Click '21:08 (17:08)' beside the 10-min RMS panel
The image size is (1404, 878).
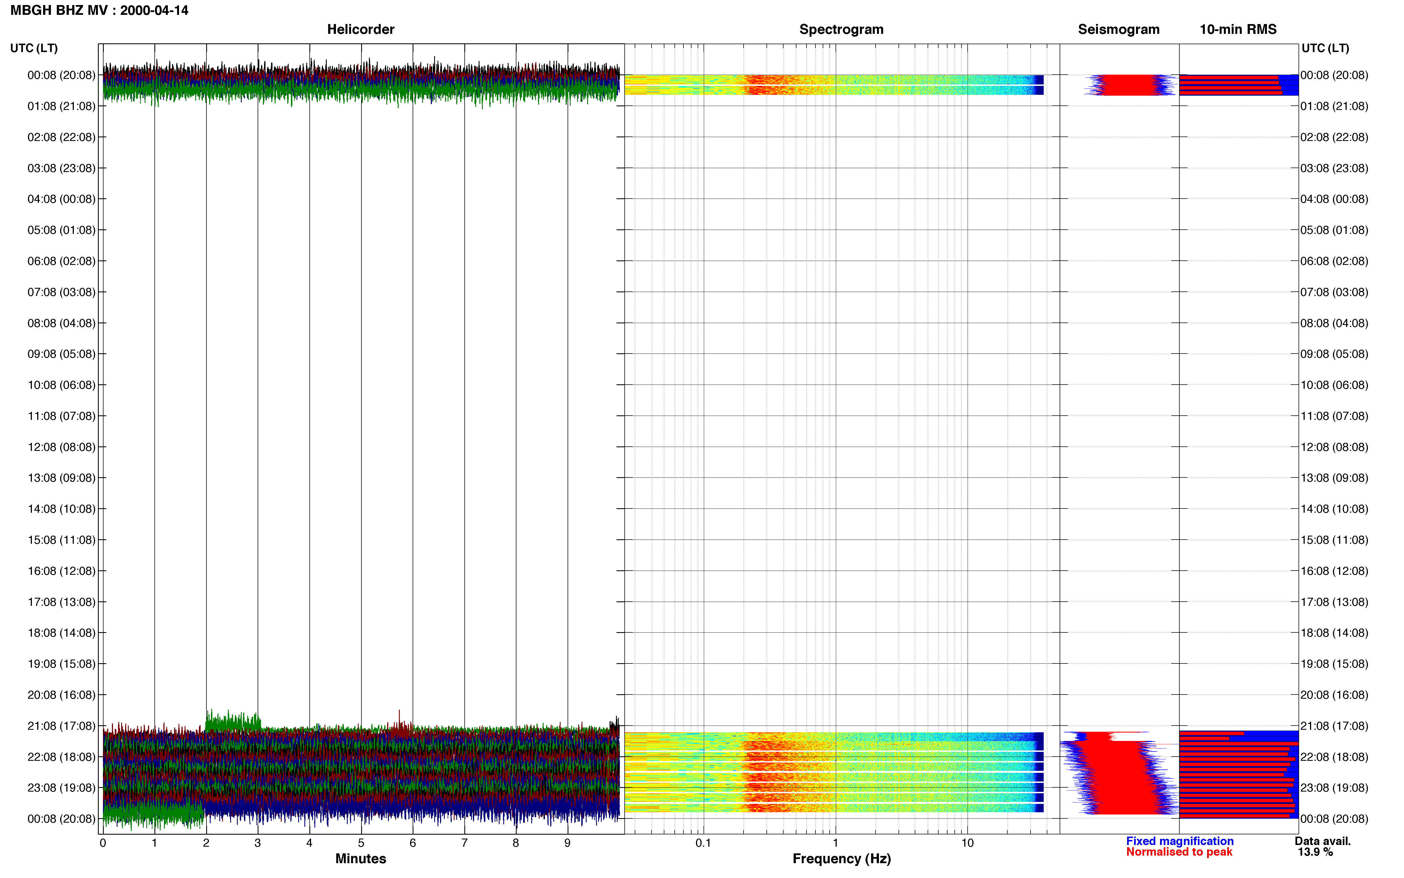tap(1334, 726)
